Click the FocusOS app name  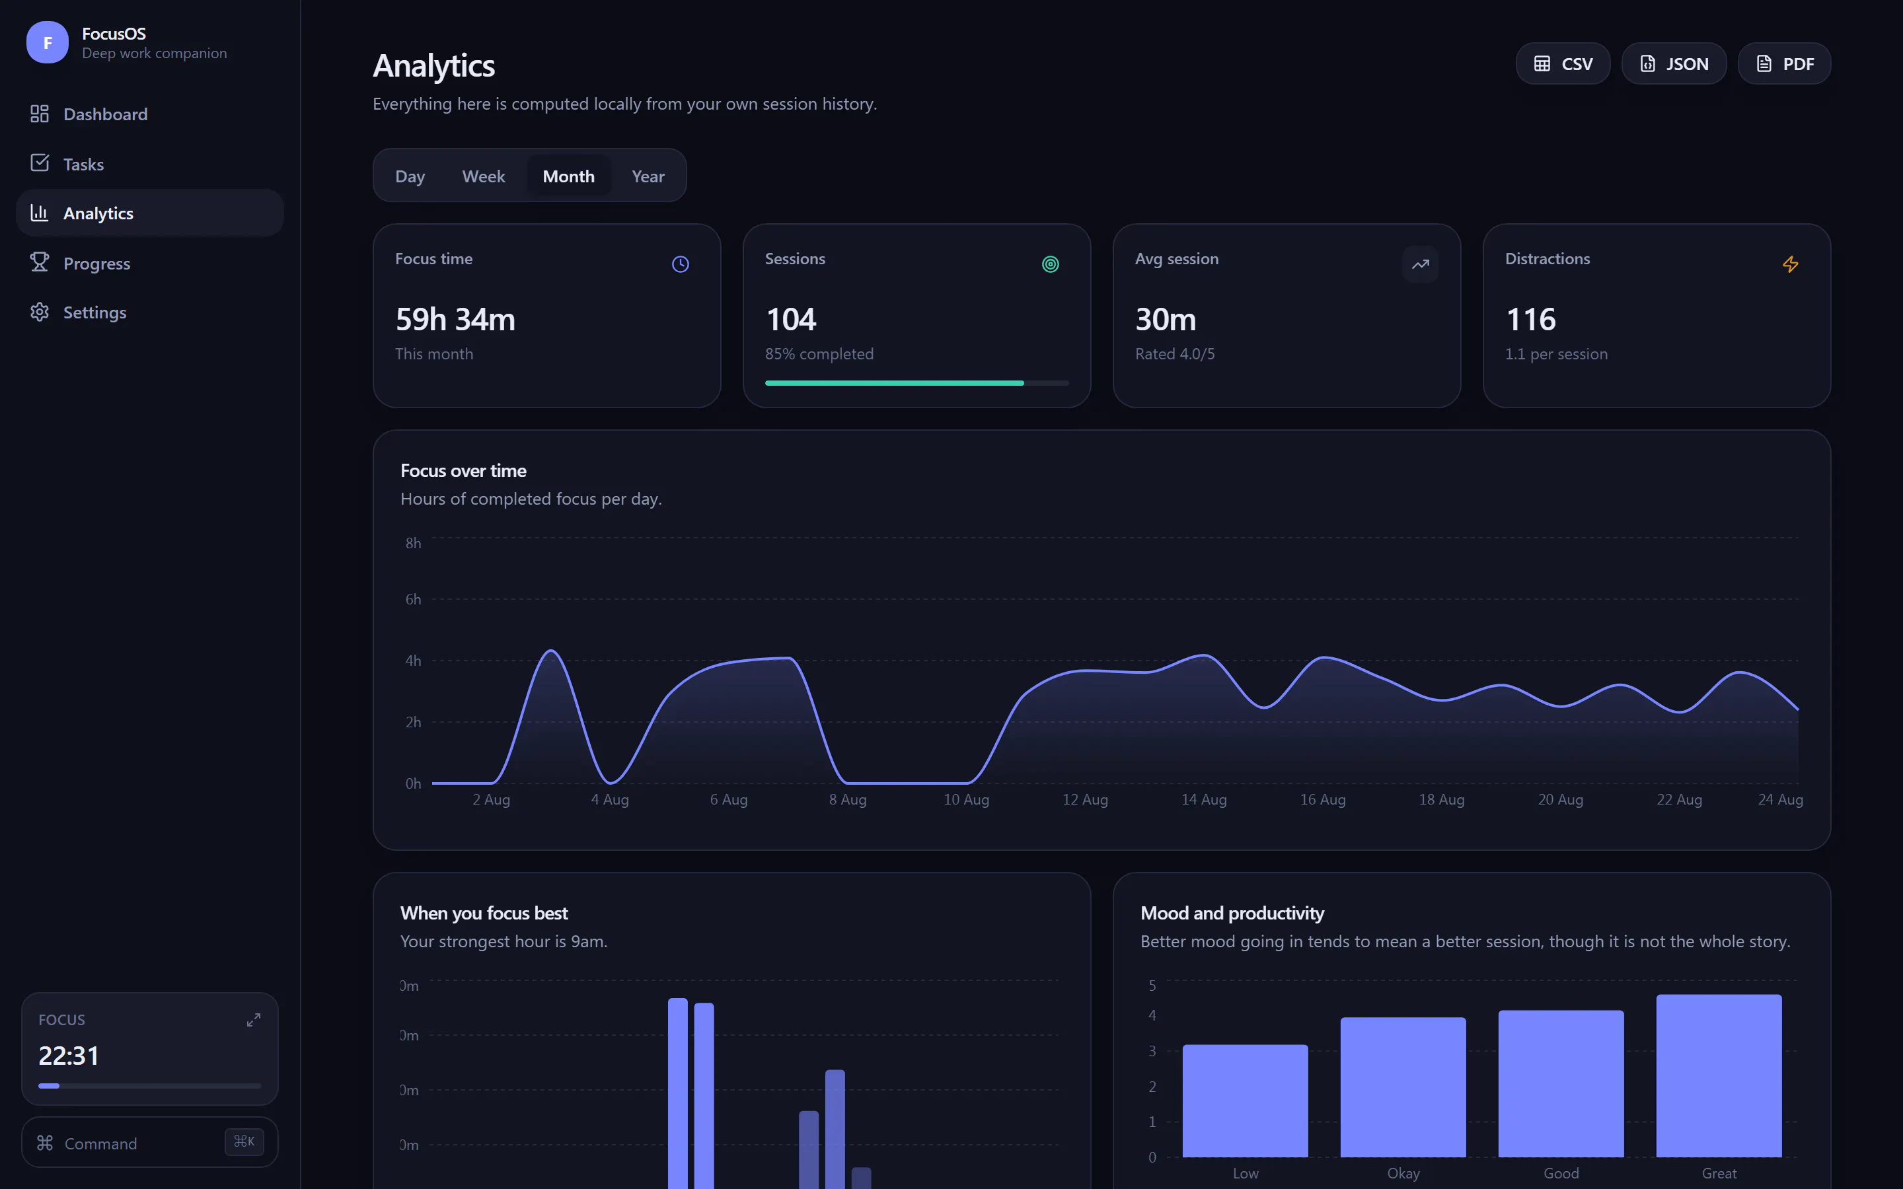[x=114, y=33]
